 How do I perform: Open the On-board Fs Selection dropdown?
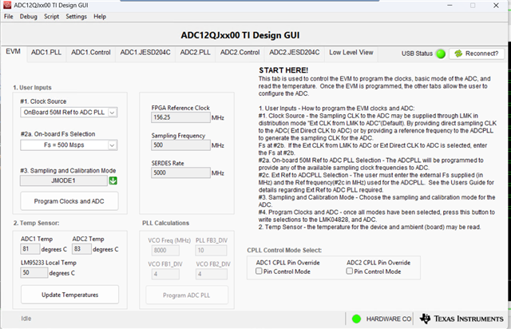(x=69, y=145)
